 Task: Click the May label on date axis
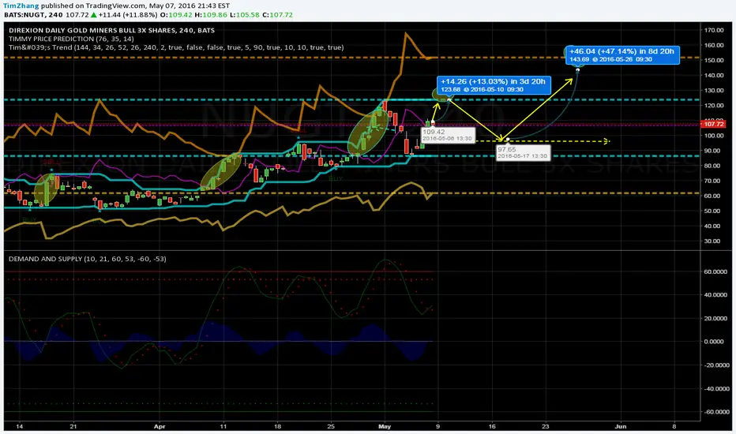[x=385, y=426]
